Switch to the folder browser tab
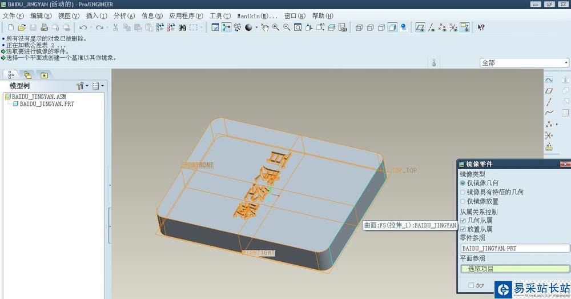The width and height of the screenshot is (571, 299). point(27,75)
